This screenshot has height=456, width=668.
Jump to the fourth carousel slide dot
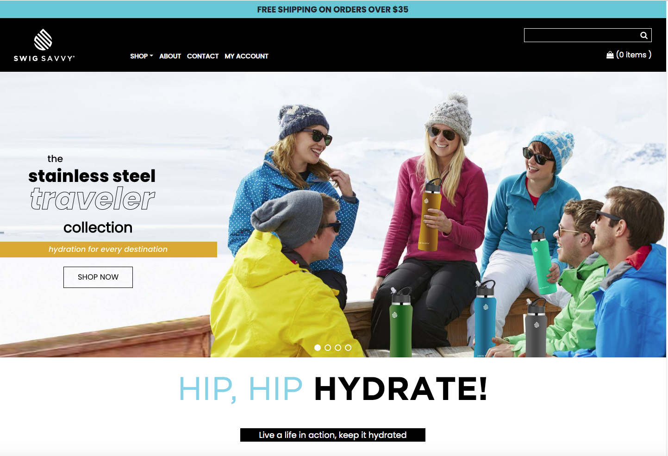coord(348,348)
